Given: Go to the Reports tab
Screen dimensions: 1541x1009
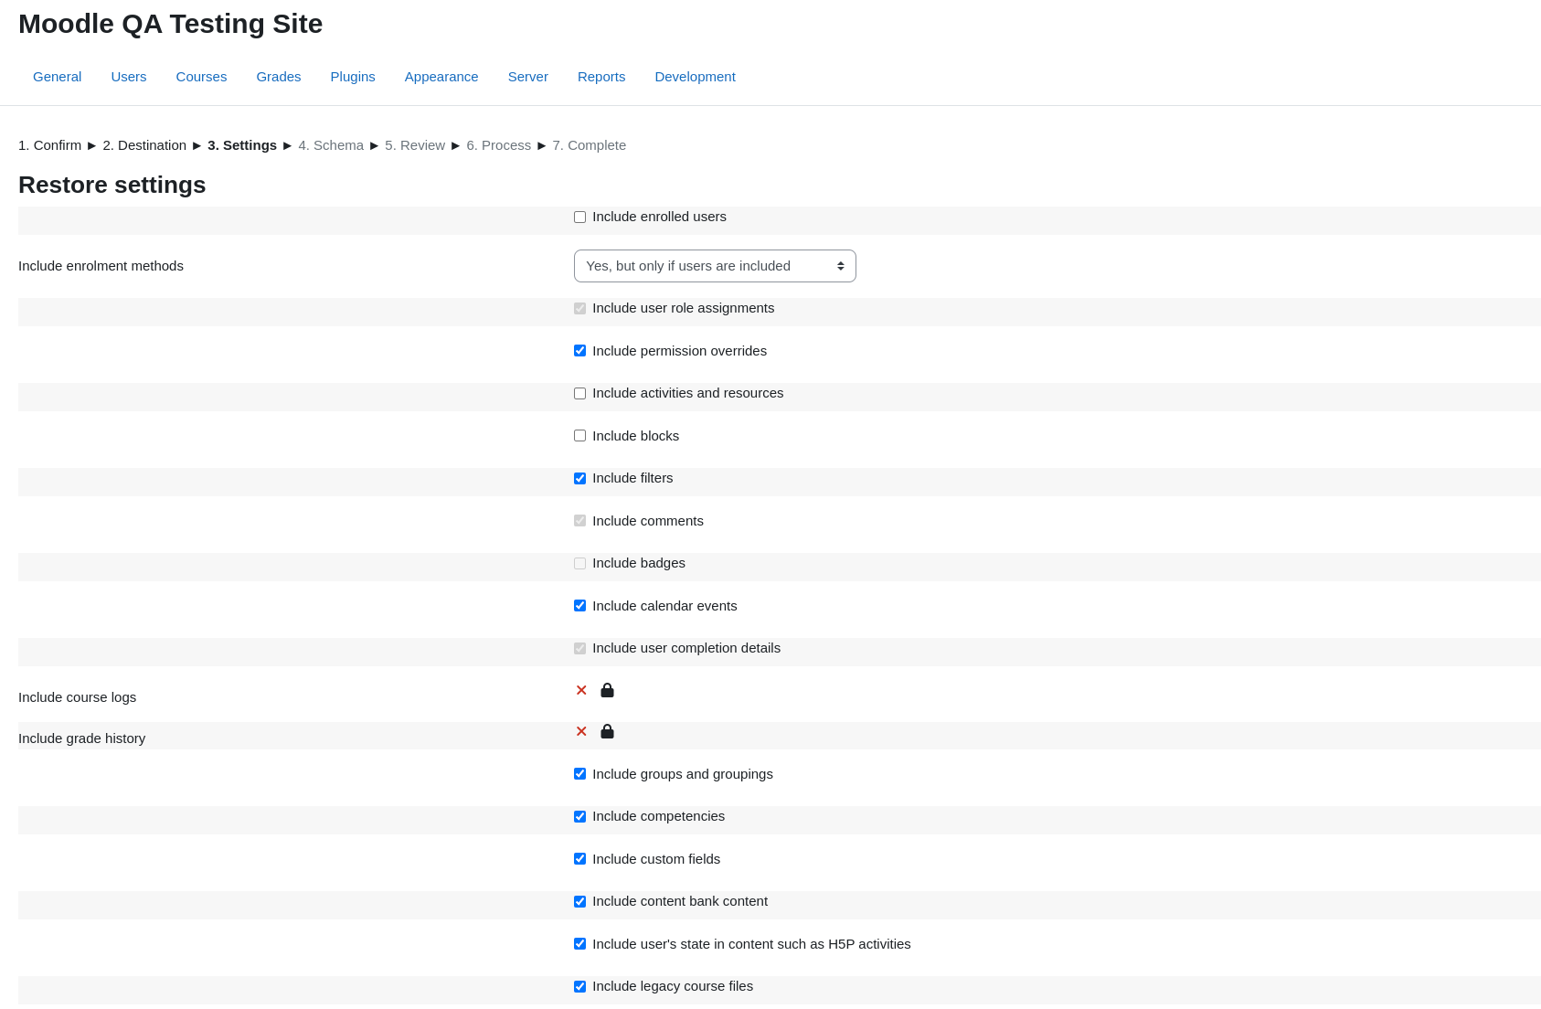Looking at the screenshot, I should (x=601, y=77).
